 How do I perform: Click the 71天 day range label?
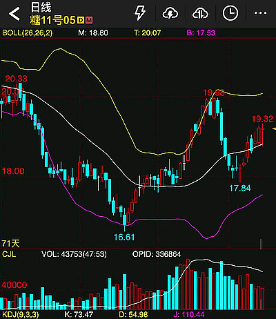[x=11, y=243]
